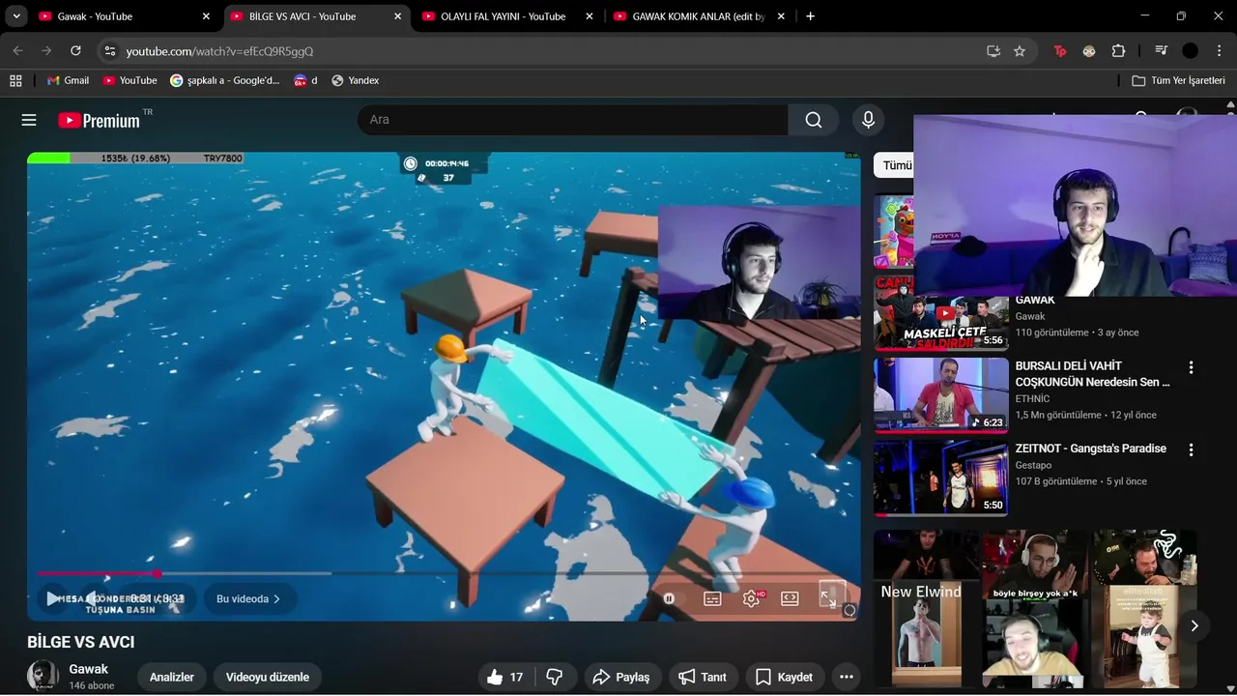Image resolution: width=1237 pixels, height=696 pixels.
Task: Enter fullscreen mode in video player
Action: (x=828, y=598)
